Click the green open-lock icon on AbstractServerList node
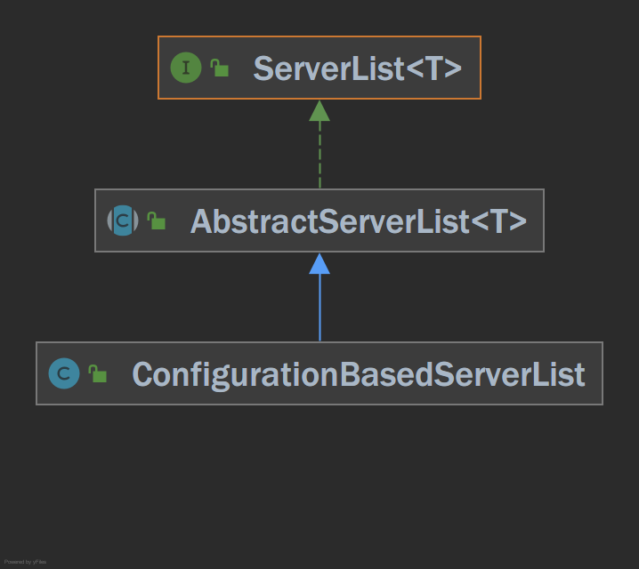 click(157, 220)
